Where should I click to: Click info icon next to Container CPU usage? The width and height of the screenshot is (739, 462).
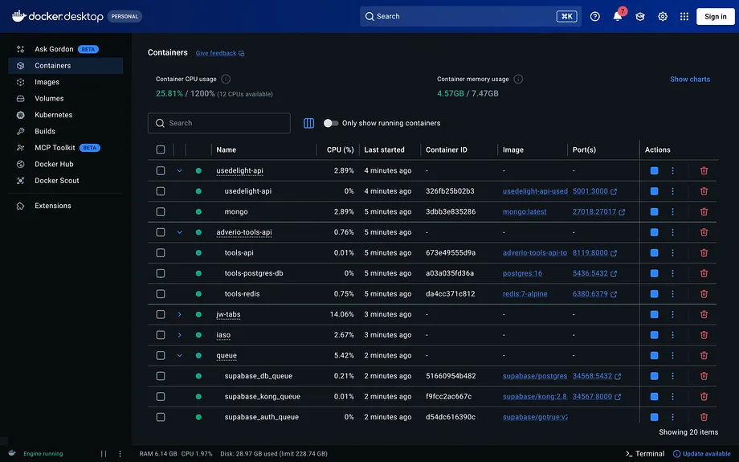226,79
